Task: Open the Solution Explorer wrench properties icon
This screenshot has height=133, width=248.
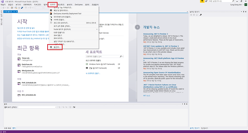Action: point(201,15)
